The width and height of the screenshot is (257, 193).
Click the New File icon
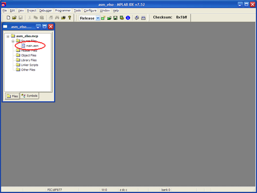point(8,18)
